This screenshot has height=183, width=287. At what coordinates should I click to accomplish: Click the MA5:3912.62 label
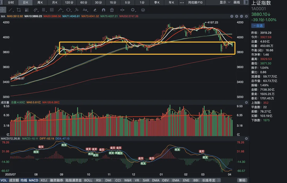pos(15,16)
